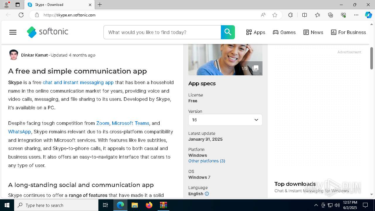
Task: Open the tab actions menu icon
Action: click(x=18, y=5)
